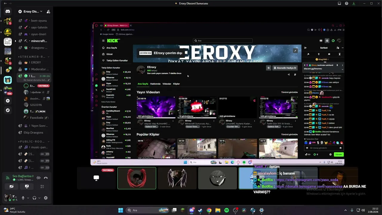Select S2GOD1N in voice channel
This screenshot has width=382, height=215.
pos(36,105)
